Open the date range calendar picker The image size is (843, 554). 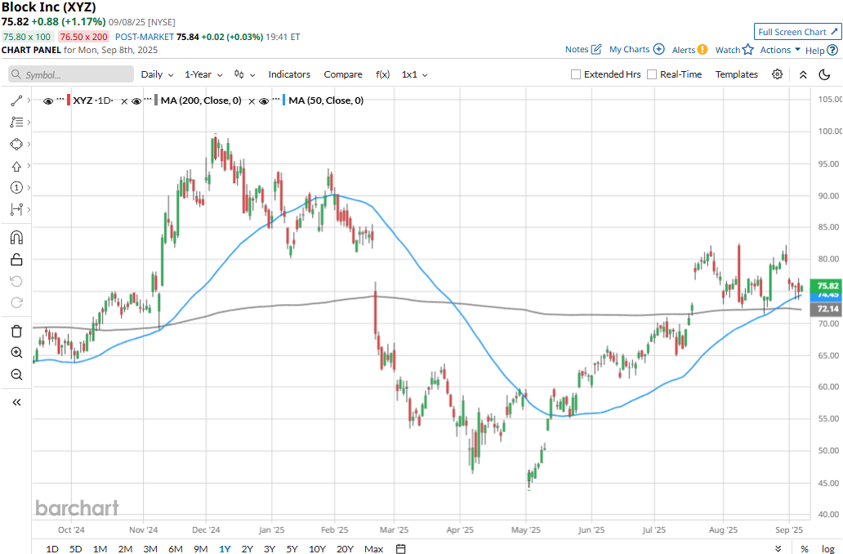point(400,548)
